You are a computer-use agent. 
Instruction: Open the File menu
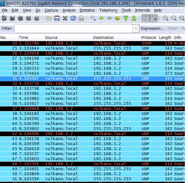[5, 10]
